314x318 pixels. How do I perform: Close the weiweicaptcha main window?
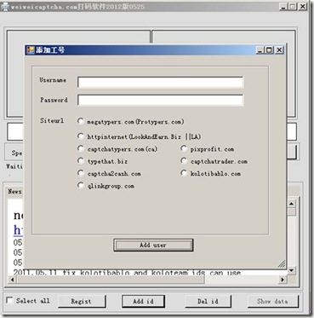click(x=303, y=7)
